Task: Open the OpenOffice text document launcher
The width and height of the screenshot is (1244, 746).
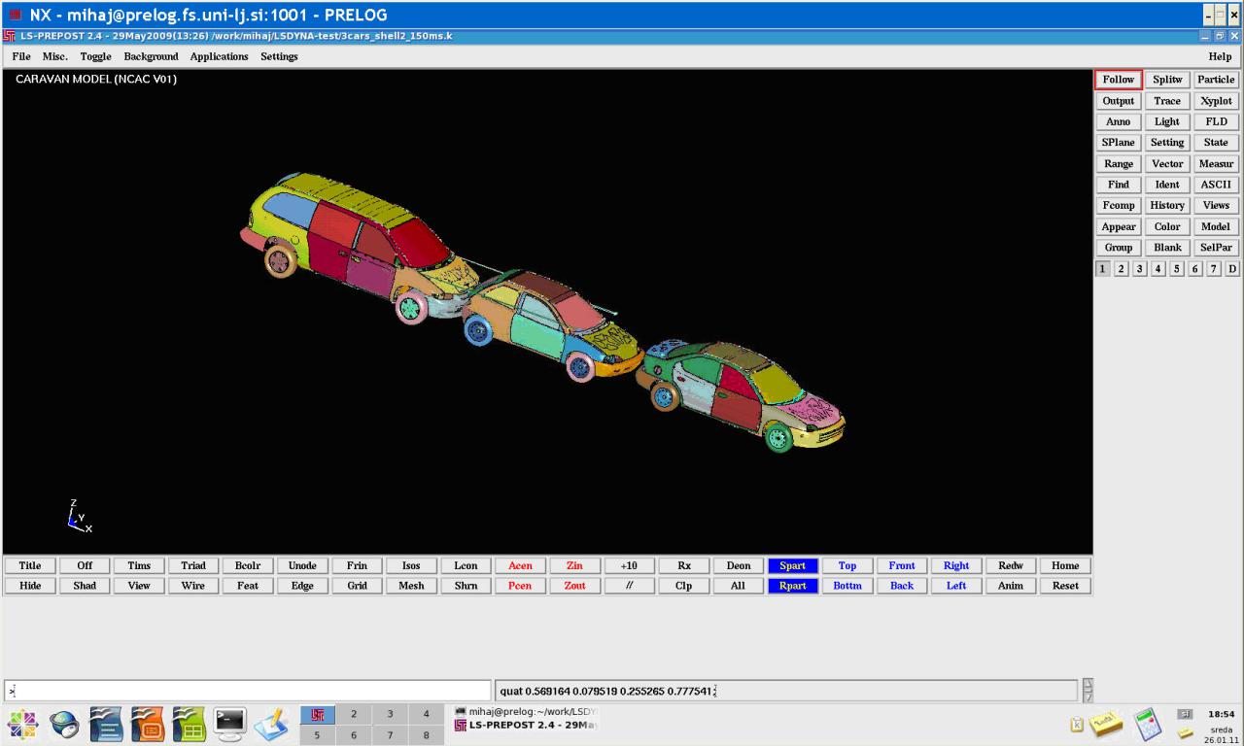Action: click(x=106, y=724)
